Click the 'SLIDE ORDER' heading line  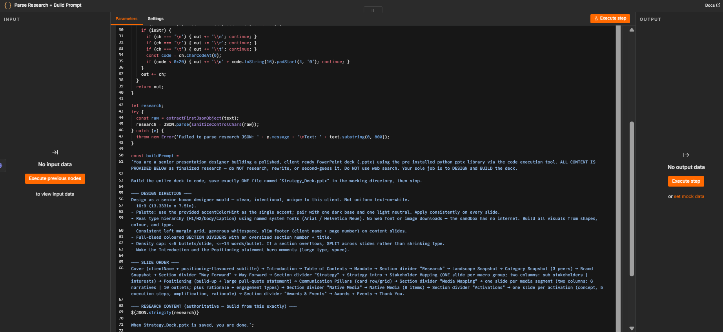pos(155,262)
